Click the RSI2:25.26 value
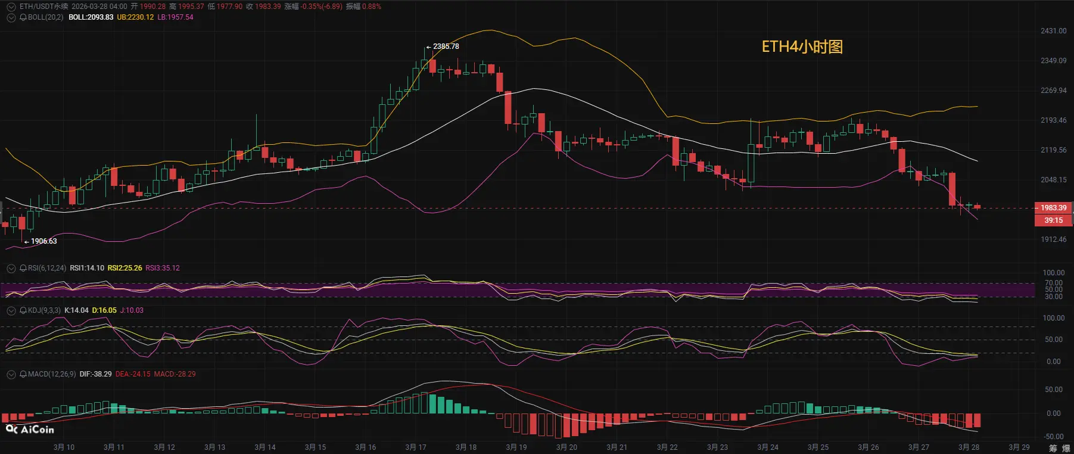This screenshot has width=1074, height=454. [x=124, y=268]
